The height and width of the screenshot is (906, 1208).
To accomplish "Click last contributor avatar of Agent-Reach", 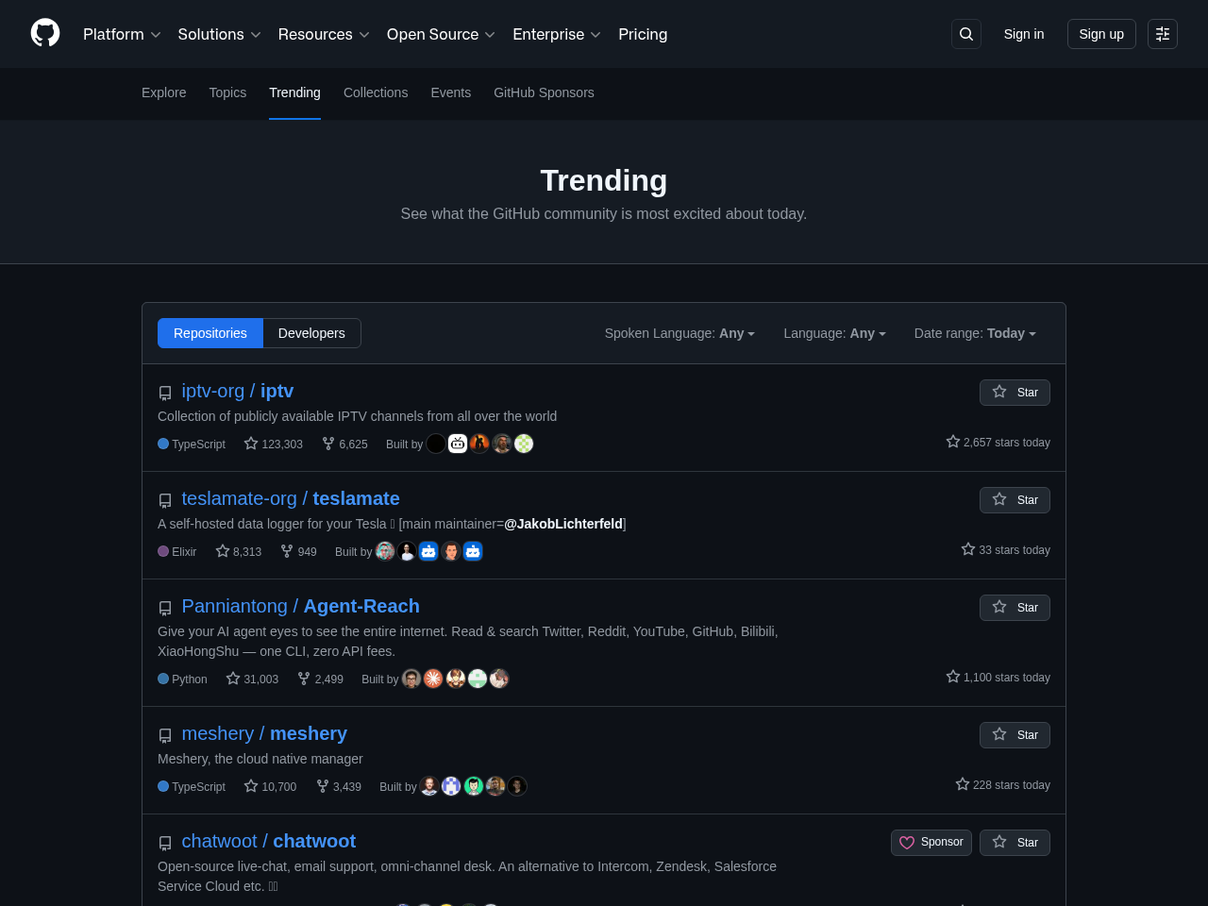I will pyautogui.click(x=499, y=679).
